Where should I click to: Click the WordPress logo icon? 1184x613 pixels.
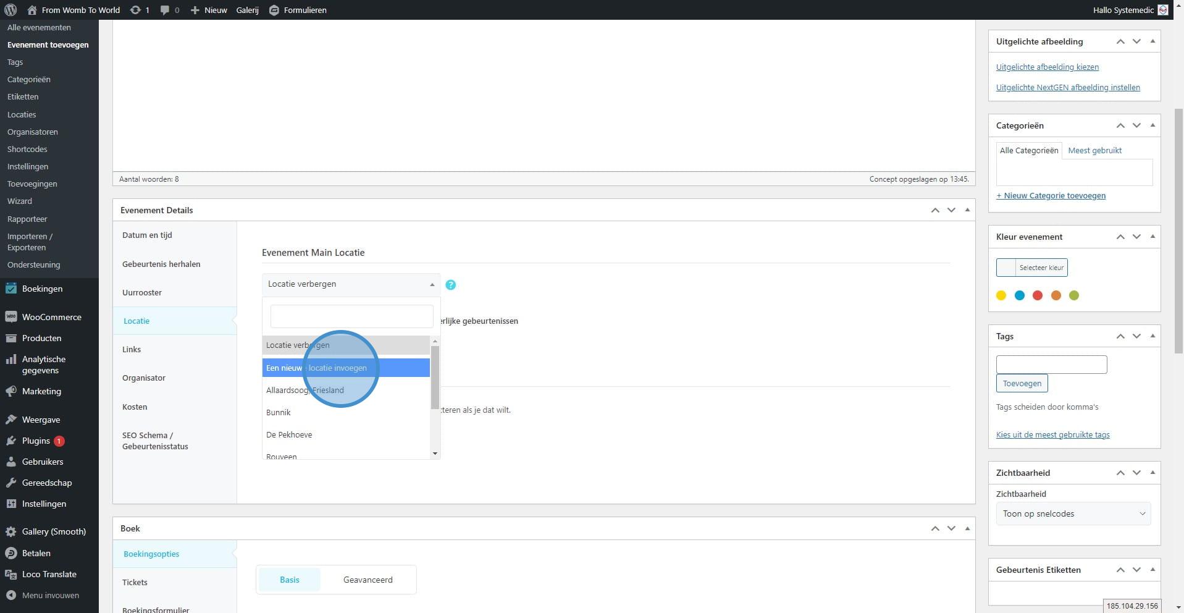coord(10,10)
